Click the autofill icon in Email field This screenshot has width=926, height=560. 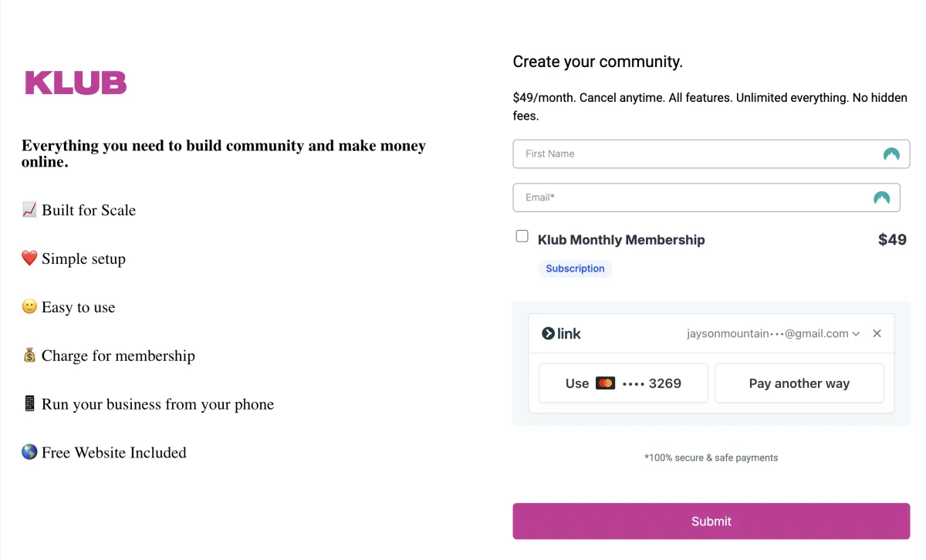881,197
